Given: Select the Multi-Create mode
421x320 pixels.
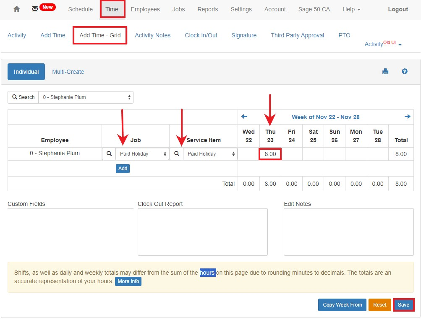Looking at the screenshot, I should pos(68,72).
